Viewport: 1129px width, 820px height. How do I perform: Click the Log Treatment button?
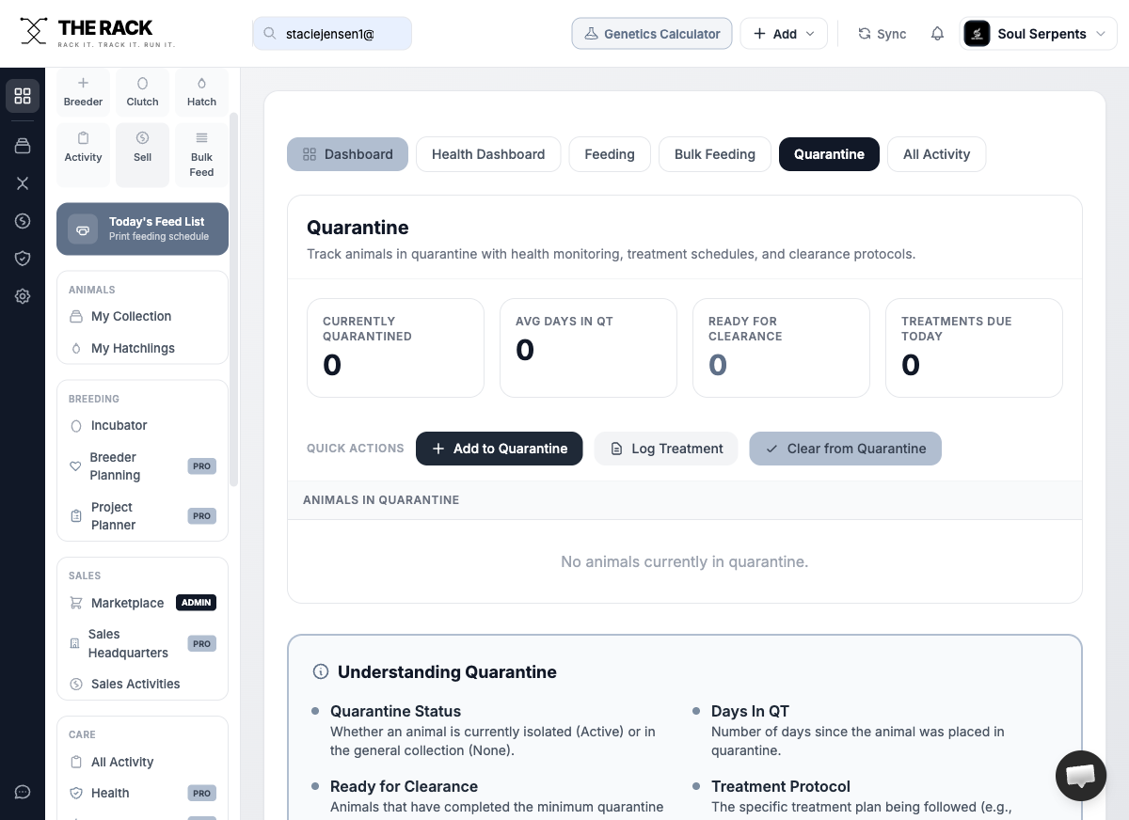tap(665, 449)
